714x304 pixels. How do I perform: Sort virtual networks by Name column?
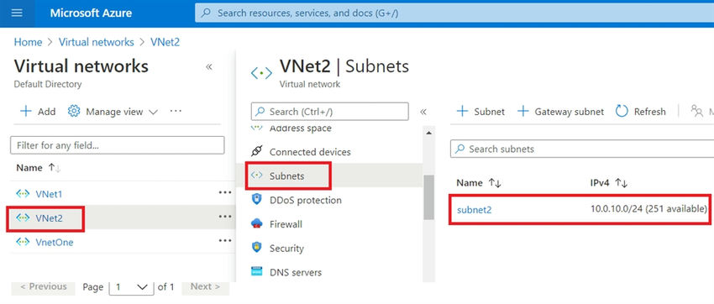click(39, 167)
